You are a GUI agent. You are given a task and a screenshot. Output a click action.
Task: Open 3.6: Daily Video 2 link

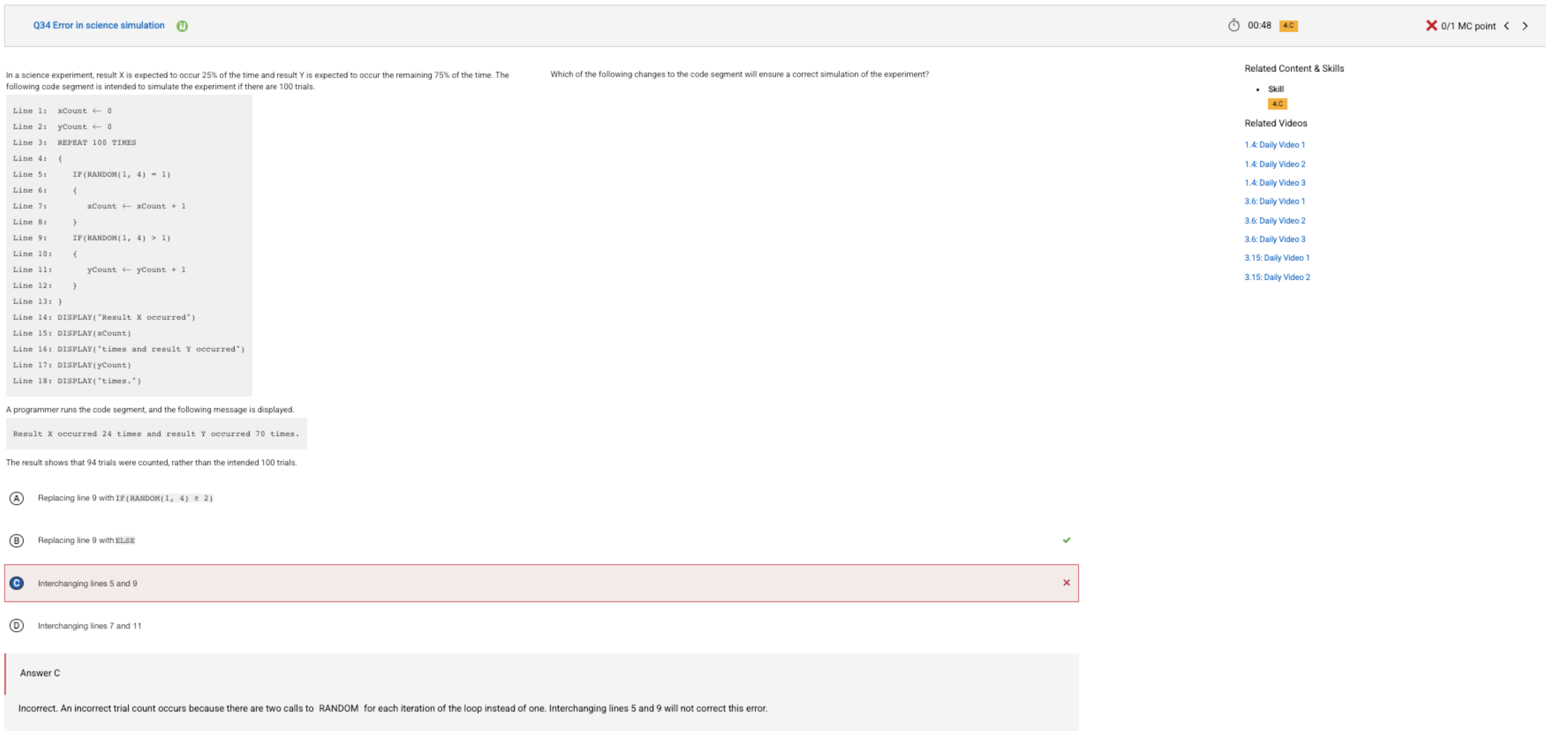(1274, 221)
